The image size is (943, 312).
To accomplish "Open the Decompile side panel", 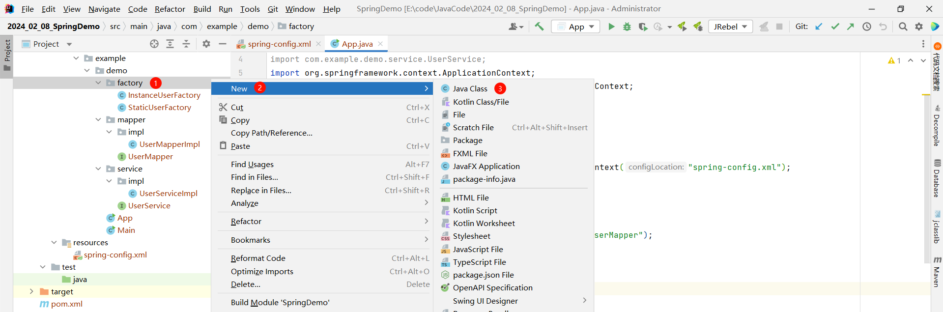I will click(937, 125).
